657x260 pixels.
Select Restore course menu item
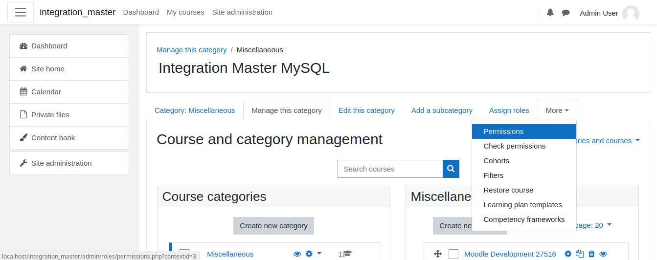[x=524, y=190]
